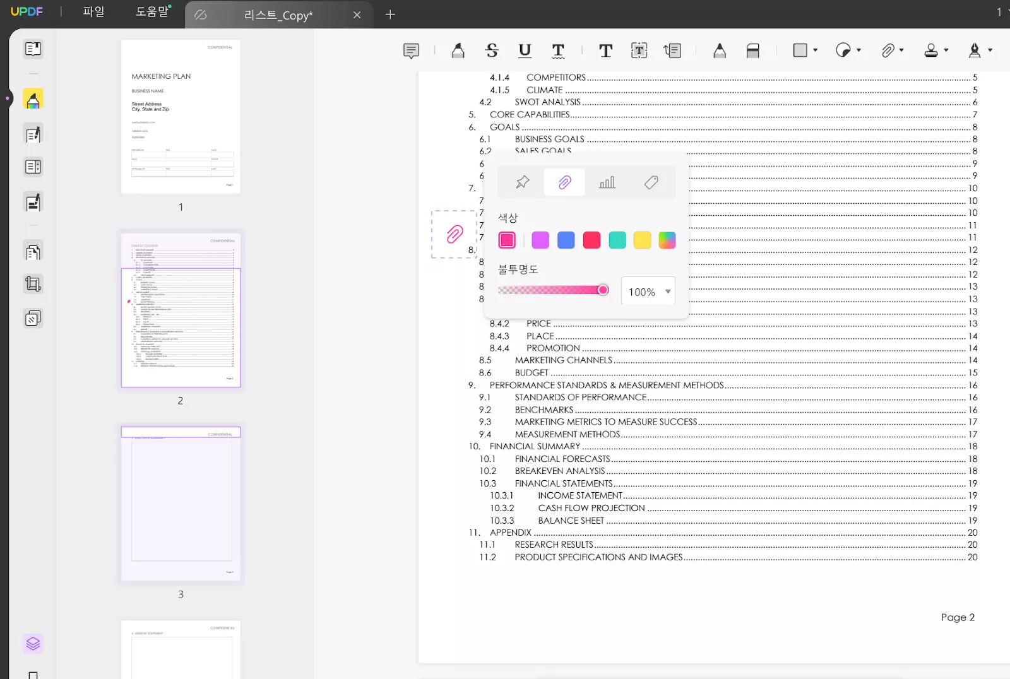This screenshot has width=1010, height=679.
Task: Choose the graph chart attachment icon style
Action: click(607, 182)
